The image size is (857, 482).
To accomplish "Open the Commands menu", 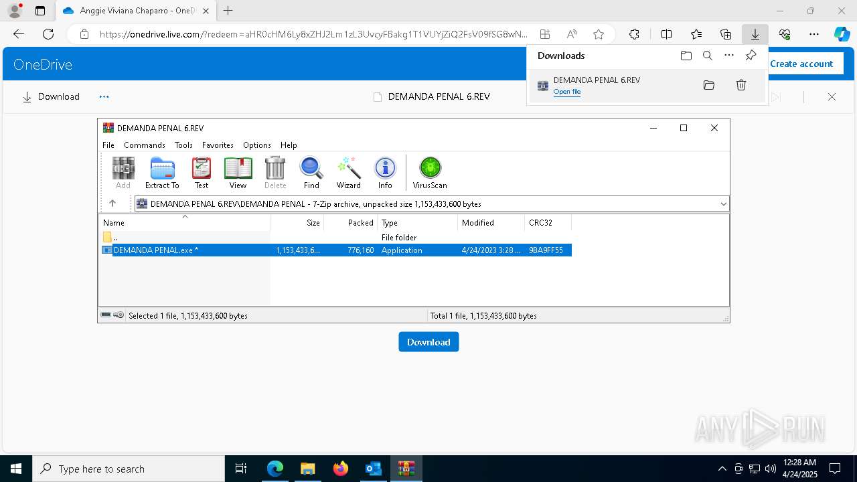I will tap(145, 145).
